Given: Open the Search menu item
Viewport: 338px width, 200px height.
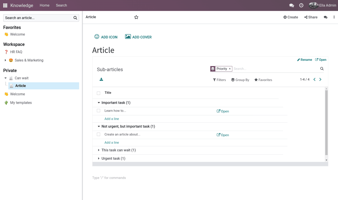Looking at the screenshot, I should (x=61, y=5).
